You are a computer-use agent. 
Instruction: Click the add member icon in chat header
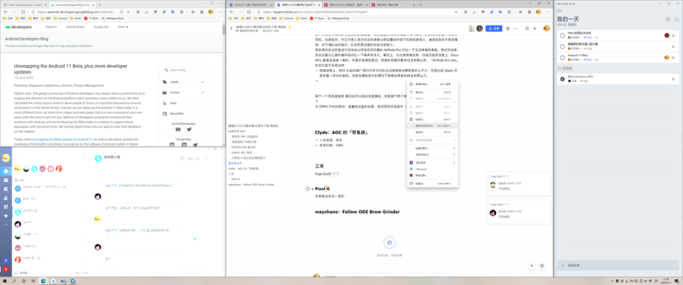[x=199, y=159]
